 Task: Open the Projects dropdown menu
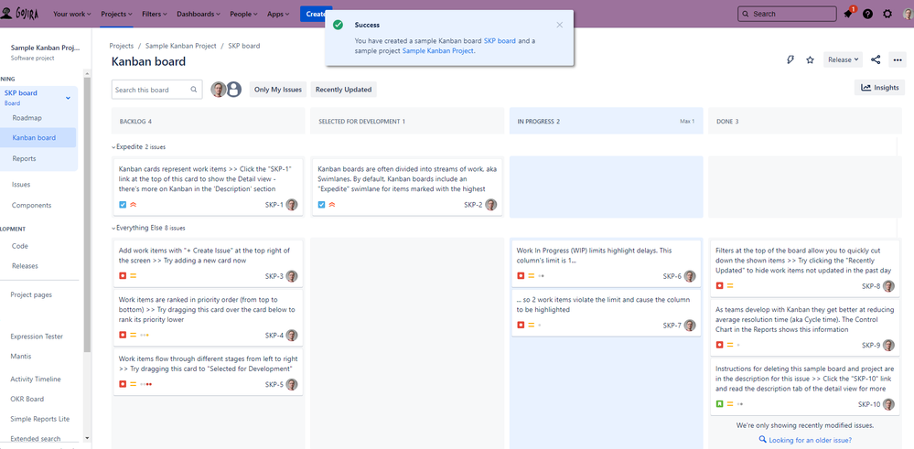click(x=116, y=14)
